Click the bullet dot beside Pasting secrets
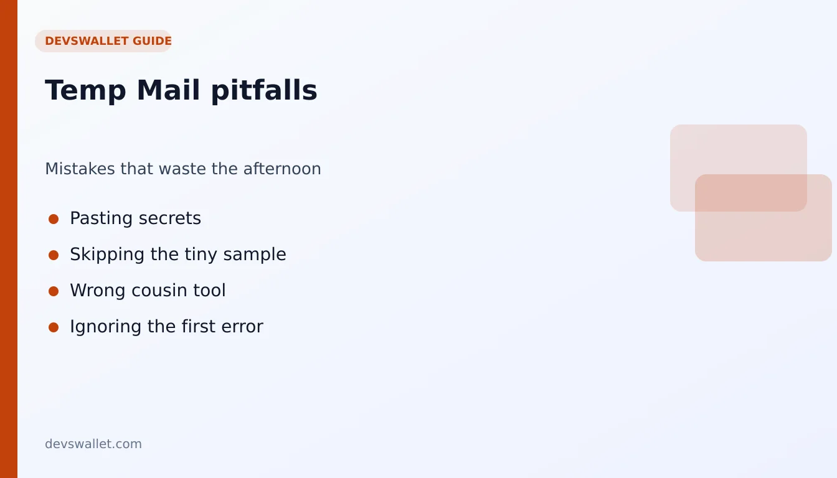 [54, 219]
